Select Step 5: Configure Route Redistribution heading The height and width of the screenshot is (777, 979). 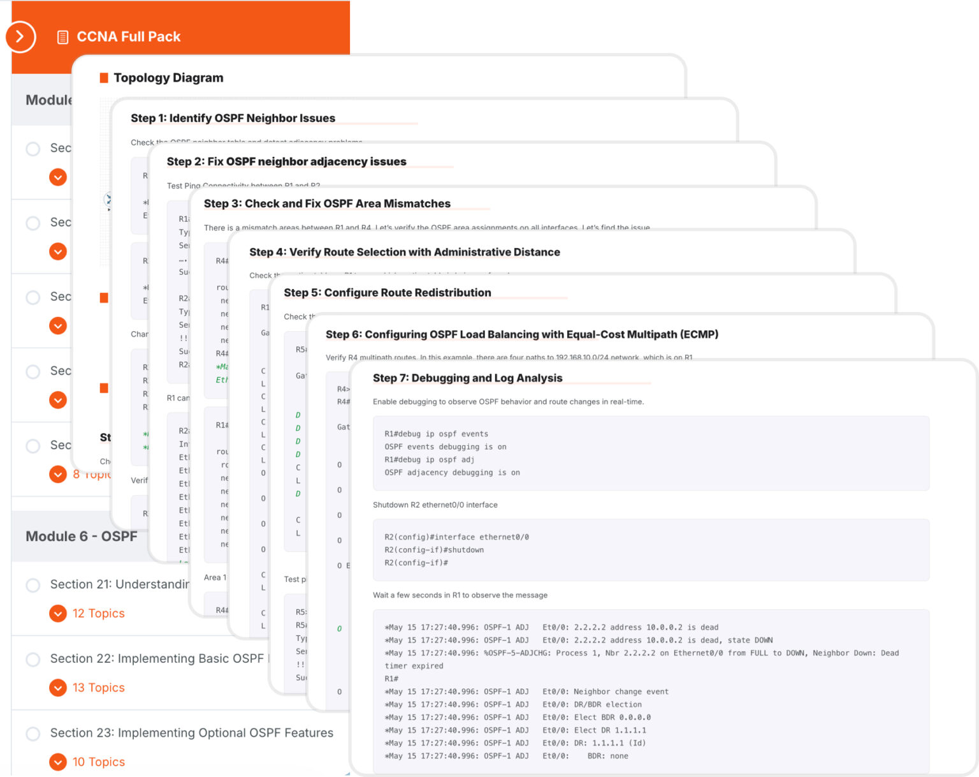coord(387,293)
